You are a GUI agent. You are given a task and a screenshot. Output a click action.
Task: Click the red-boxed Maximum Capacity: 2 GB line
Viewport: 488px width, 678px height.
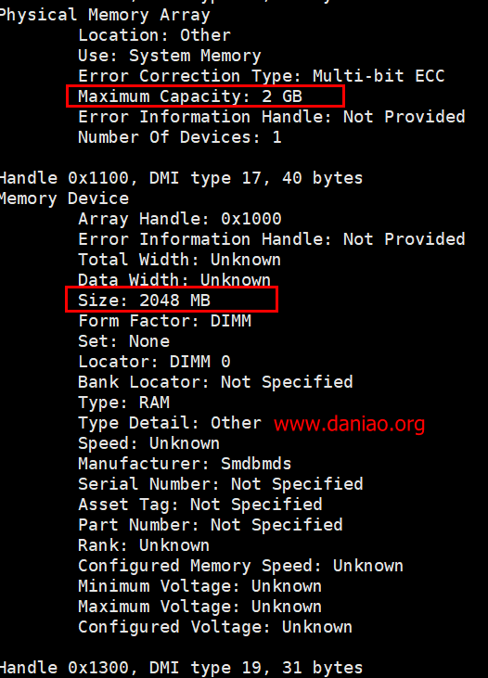pyautogui.click(x=205, y=96)
